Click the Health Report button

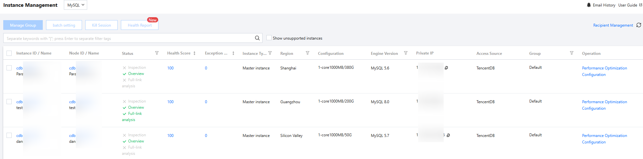click(139, 25)
